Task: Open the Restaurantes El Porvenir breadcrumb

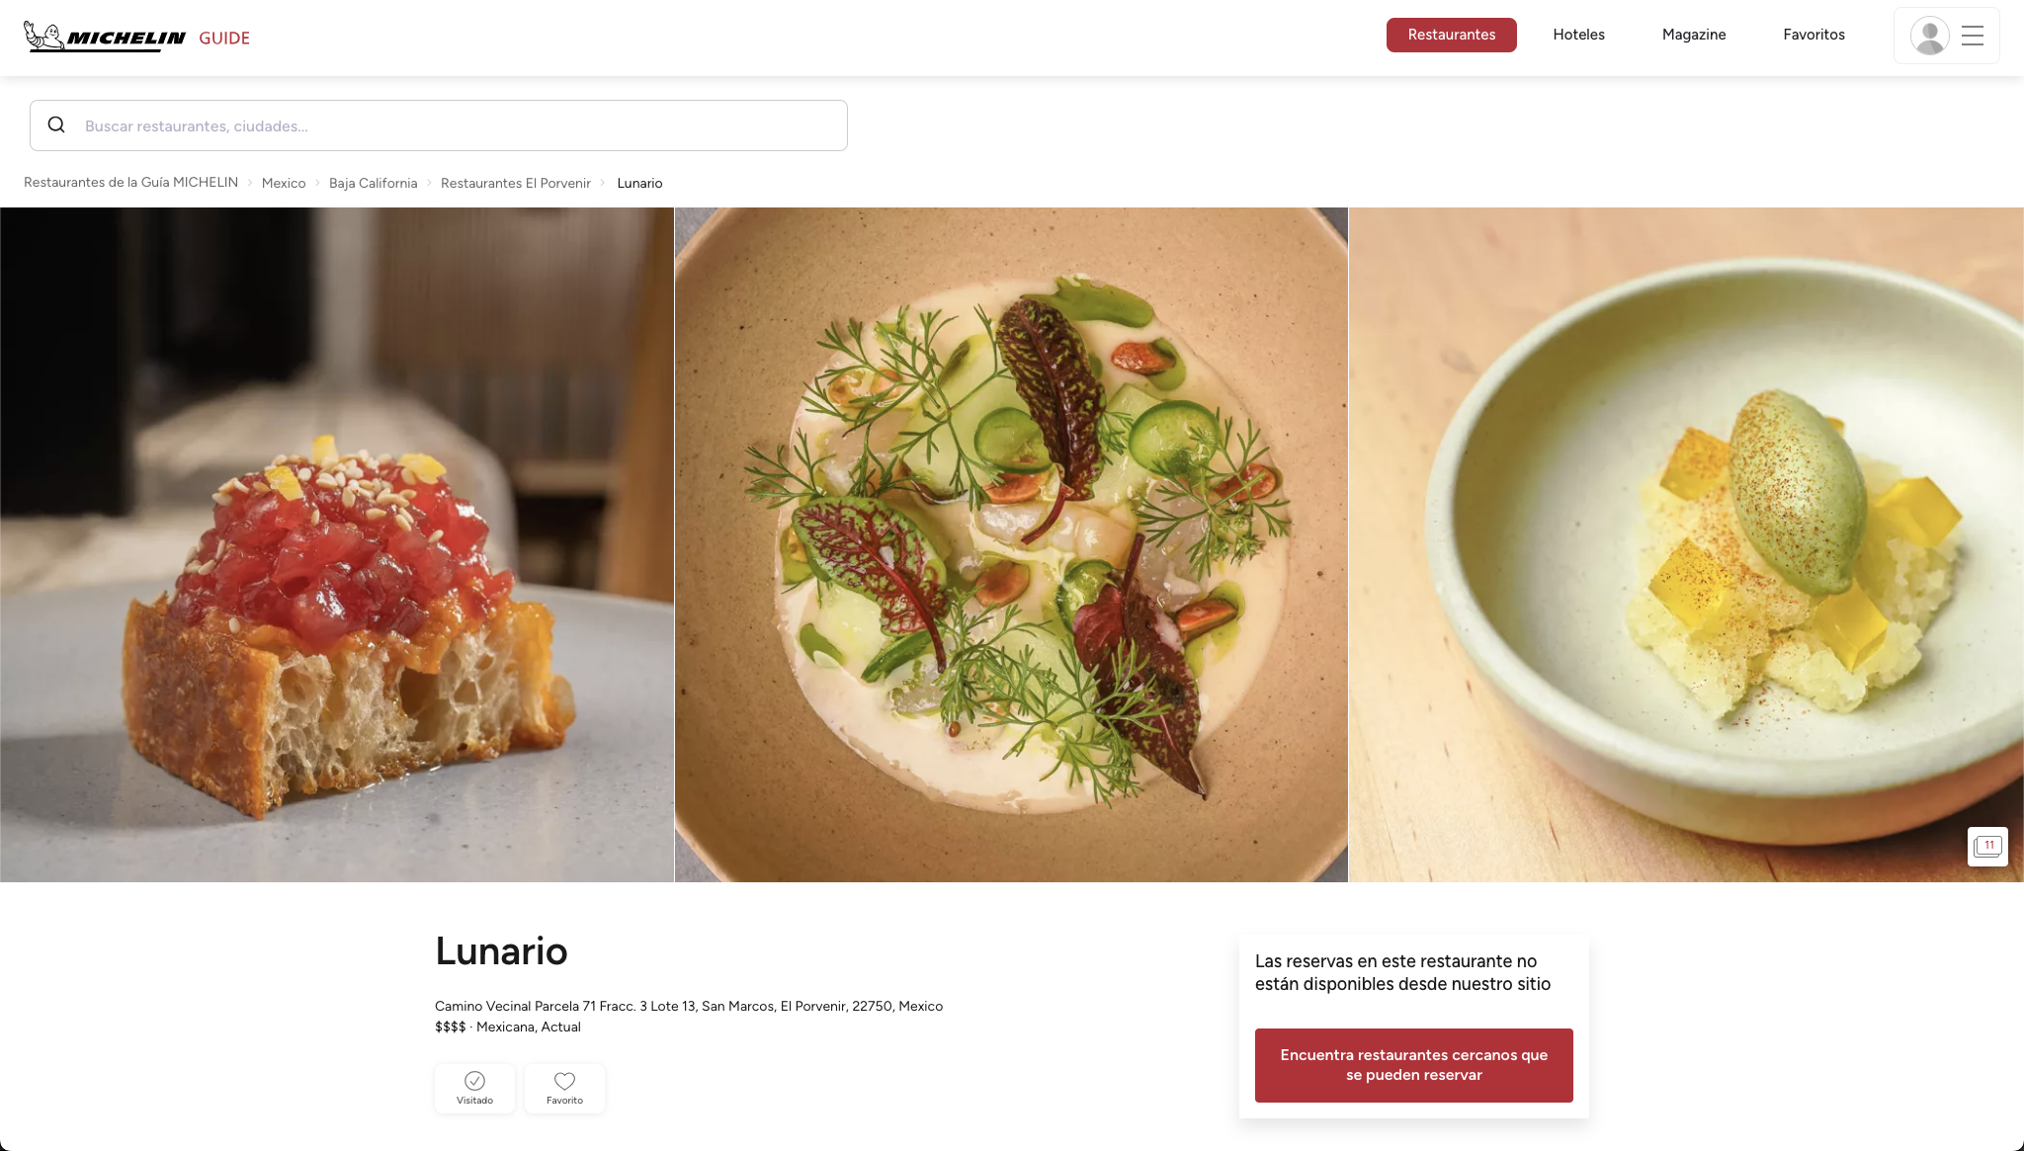Action: [x=515, y=183]
